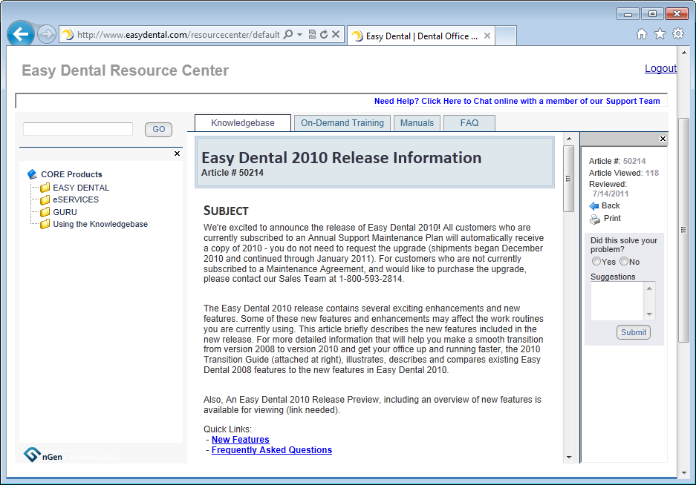
Task: Refresh the page with reload icon
Action: pos(324,34)
